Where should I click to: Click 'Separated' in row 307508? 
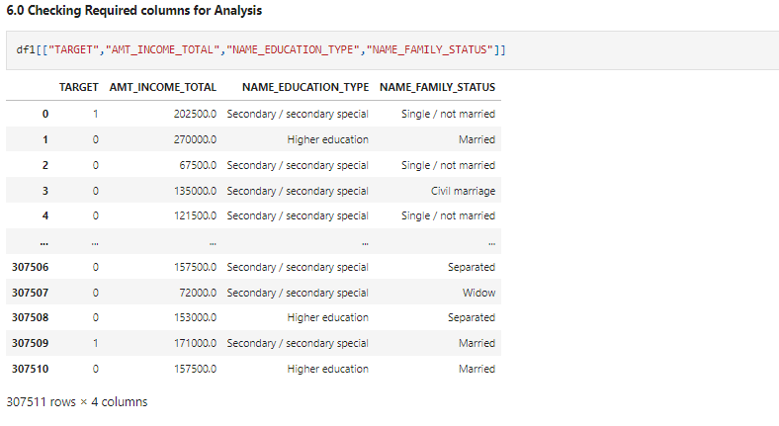472,317
